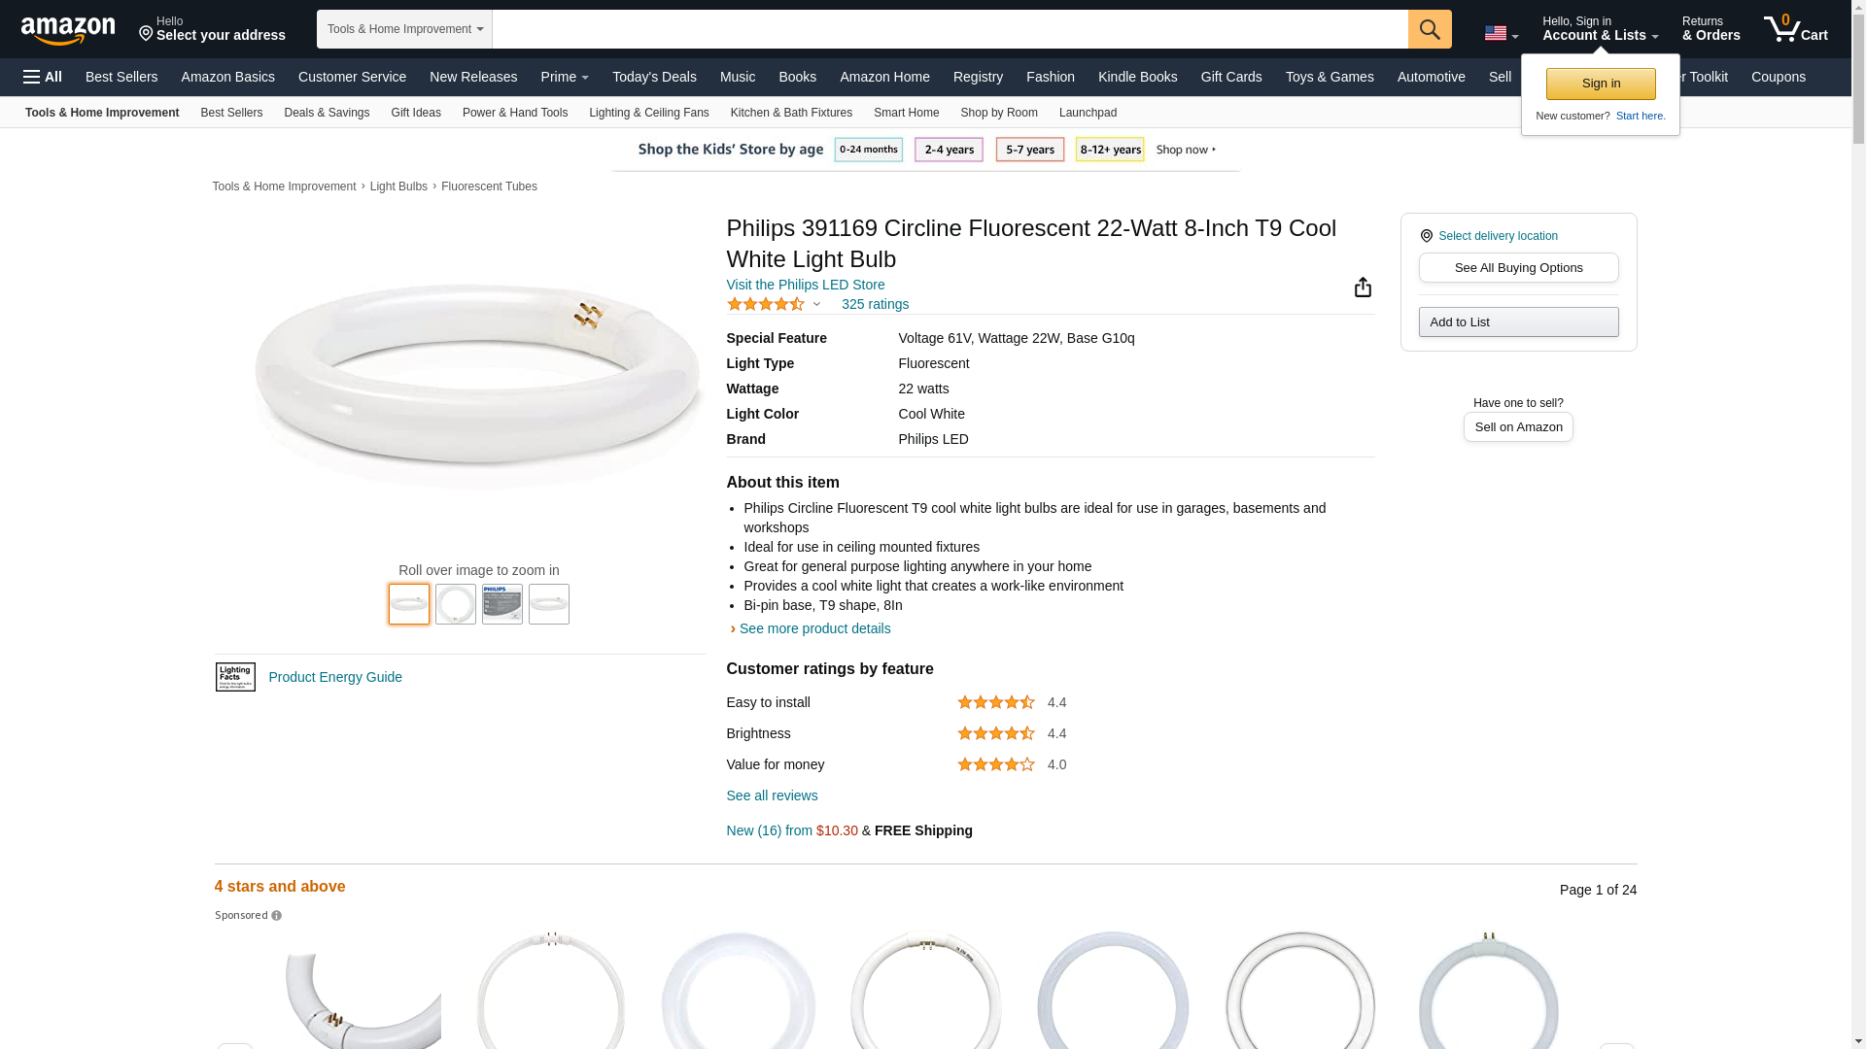Click the yellow Sign in button
The height and width of the screenshot is (1049, 1866).
(1601, 84)
